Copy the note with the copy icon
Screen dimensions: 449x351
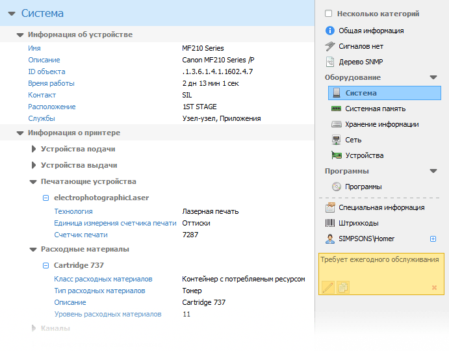pos(343,287)
